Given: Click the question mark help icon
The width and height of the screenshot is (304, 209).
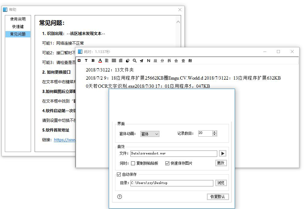Looking at the screenshot, I should pyautogui.click(x=120, y=197).
